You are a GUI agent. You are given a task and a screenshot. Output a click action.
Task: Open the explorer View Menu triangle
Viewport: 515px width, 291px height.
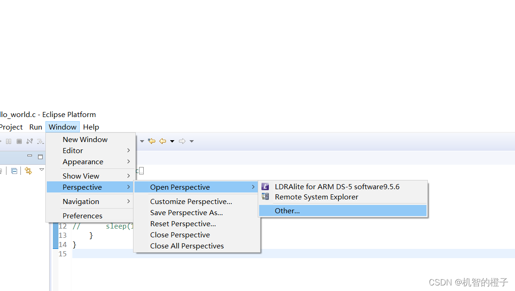42,169
